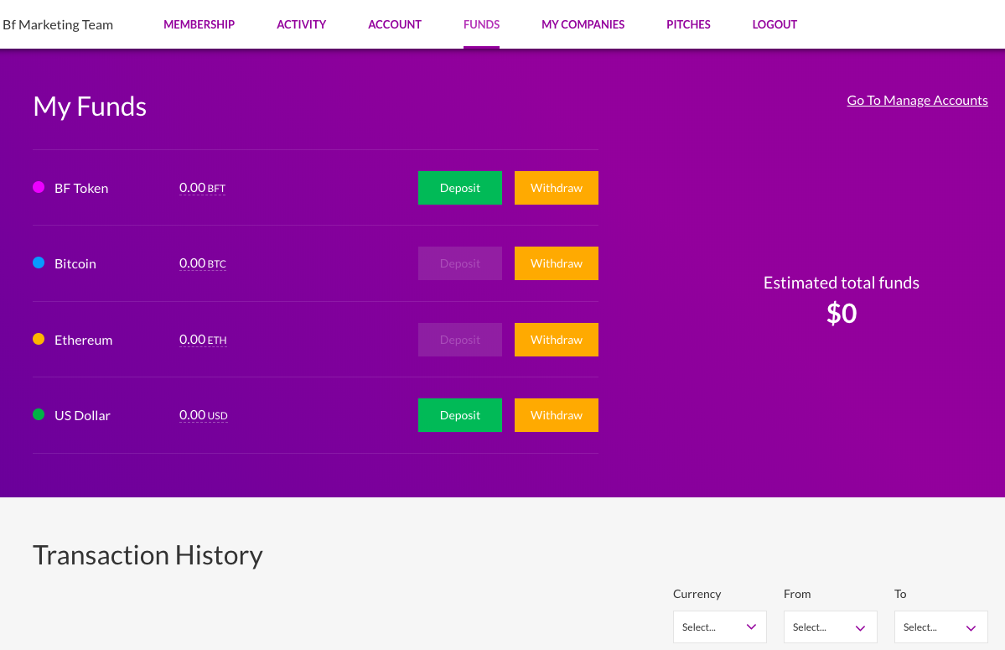Click the US Dollar label
This screenshot has height=650, width=1005.
pos(82,416)
